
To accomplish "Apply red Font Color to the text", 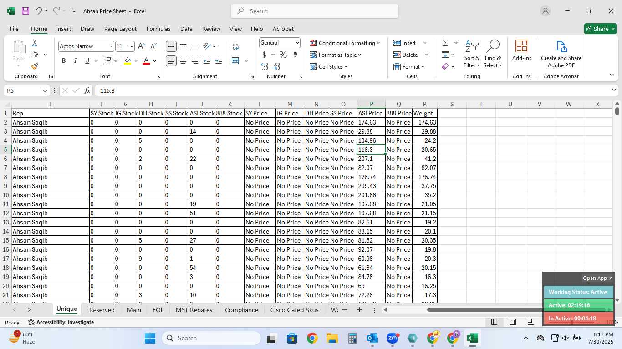I will (x=146, y=60).
